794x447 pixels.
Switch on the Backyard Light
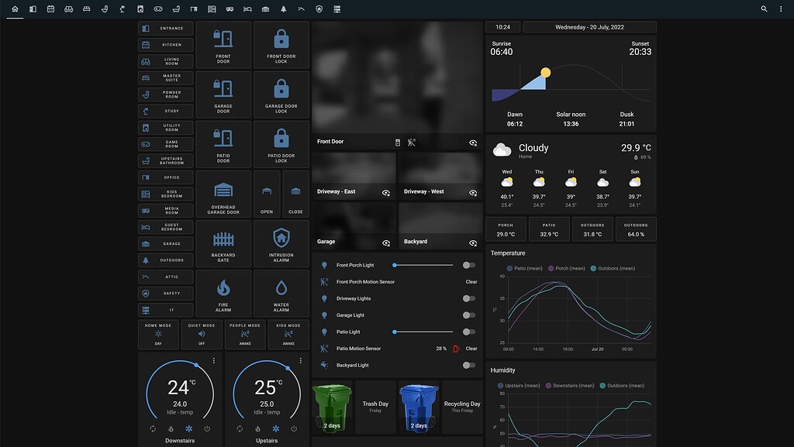(x=468, y=365)
